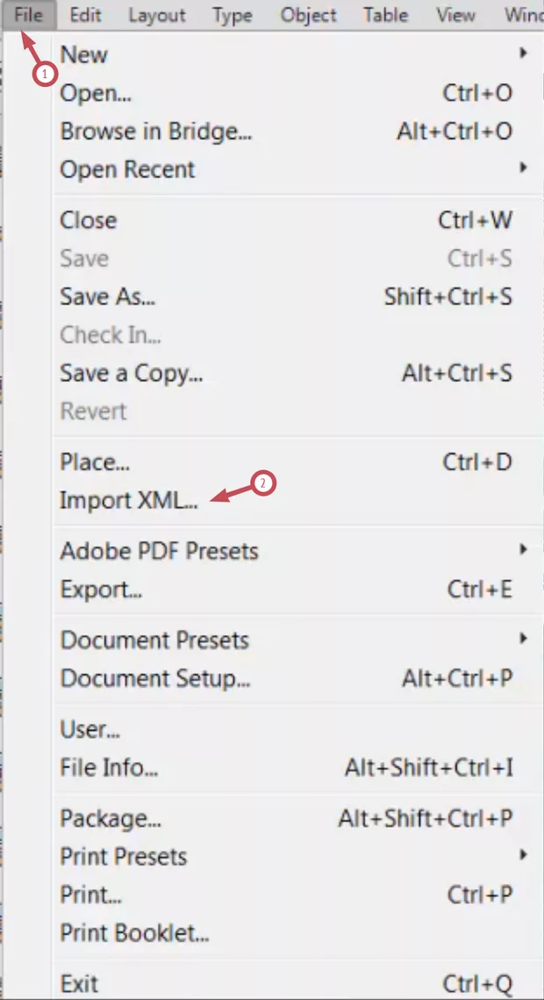The image size is (544, 1000).
Task: Open the Layout menu
Action: pyautogui.click(x=157, y=15)
